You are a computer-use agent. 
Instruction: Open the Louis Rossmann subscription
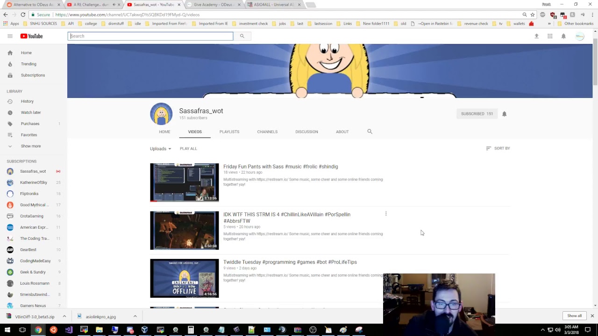point(34,283)
